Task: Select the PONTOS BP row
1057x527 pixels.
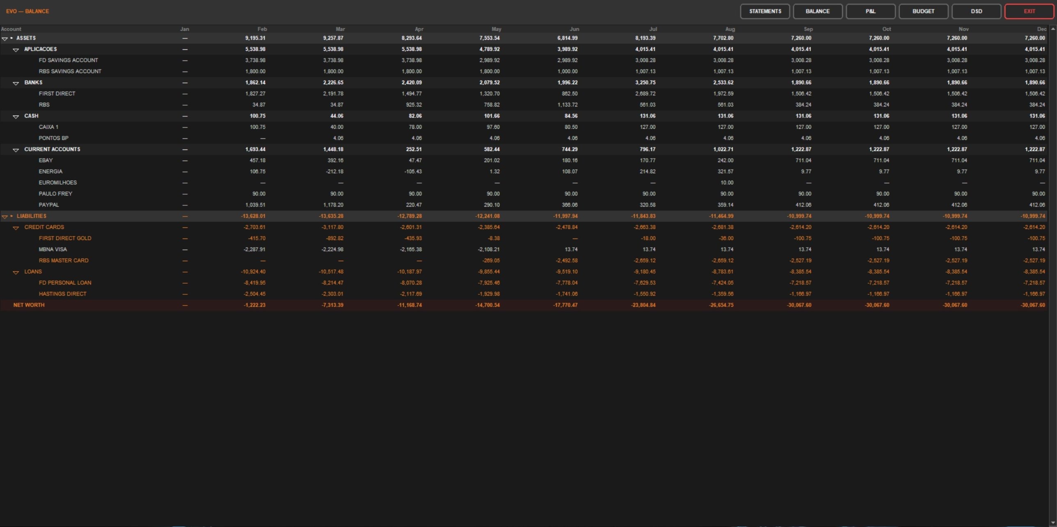Action: 524,138
